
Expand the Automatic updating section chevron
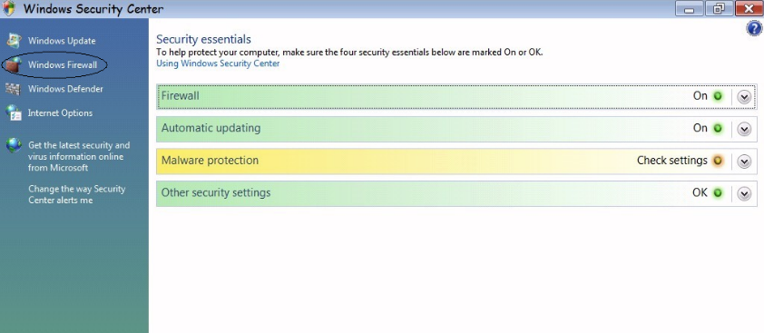pos(743,129)
